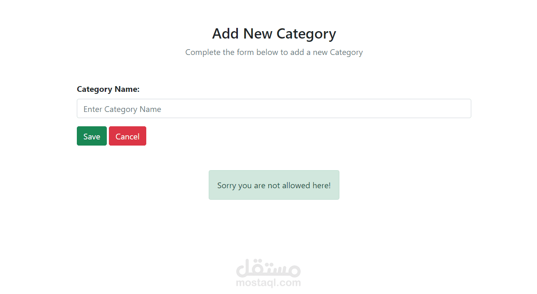The height and width of the screenshot is (294, 537).
Task: Focus the Enter Category Name field
Action: point(274,109)
